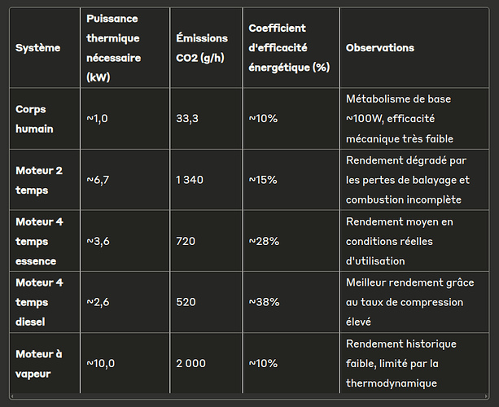The height and width of the screenshot is (407, 499).
Task: Click the 2 000 emissions cell
Action: pyautogui.click(x=191, y=363)
